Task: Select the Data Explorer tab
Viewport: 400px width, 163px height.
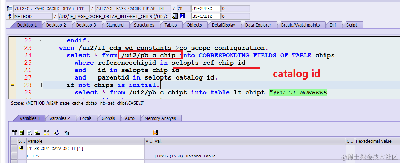Action: pos(258,25)
